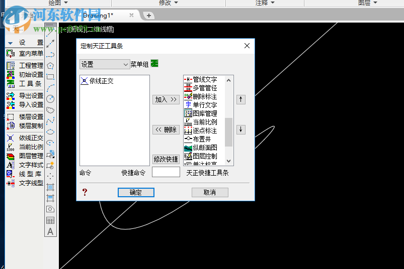Click 依线正交 in the side menu
This screenshot has width=404, height=269.
[25, 138]
